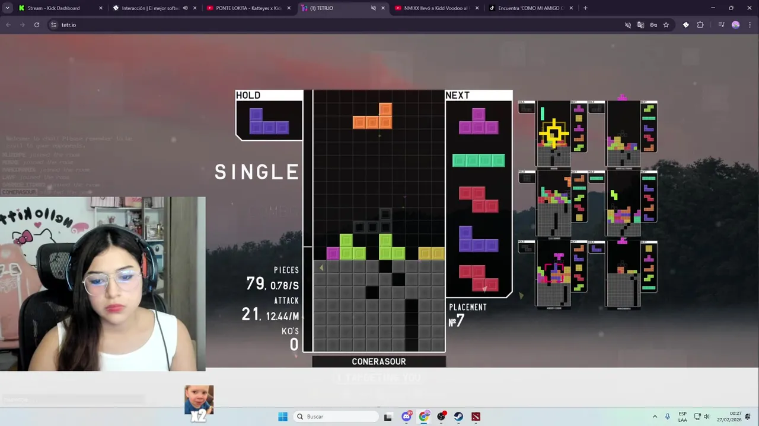759x426 pixels.
Task: Close the NMIXX YouTube tab
Action: (x=477, y=8)
